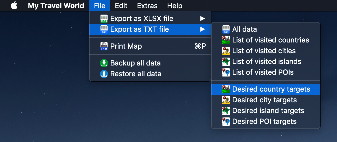The width and height of the screenshot is (337, 142).
Task: Click the All data TXT icon
Action: (226, 29)
